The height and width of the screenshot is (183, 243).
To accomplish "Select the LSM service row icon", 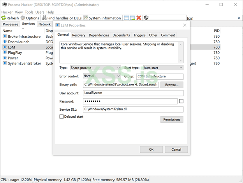I will pyautogui.click(x=5, y=47).
